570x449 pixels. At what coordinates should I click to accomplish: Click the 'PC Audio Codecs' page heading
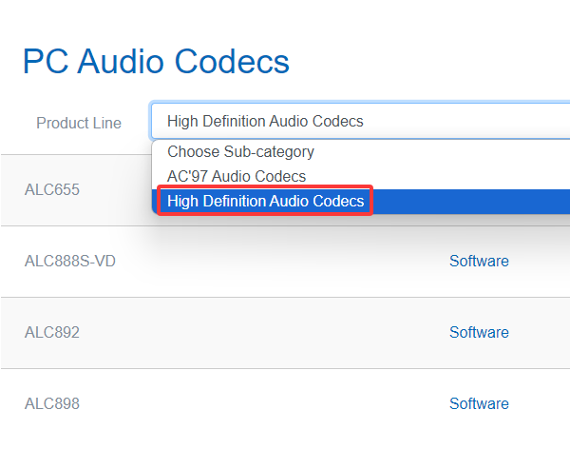point(156,62)
